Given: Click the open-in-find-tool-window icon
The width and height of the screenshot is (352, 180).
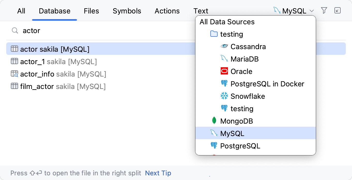Looking at the screenshot, I should (338, 10).
